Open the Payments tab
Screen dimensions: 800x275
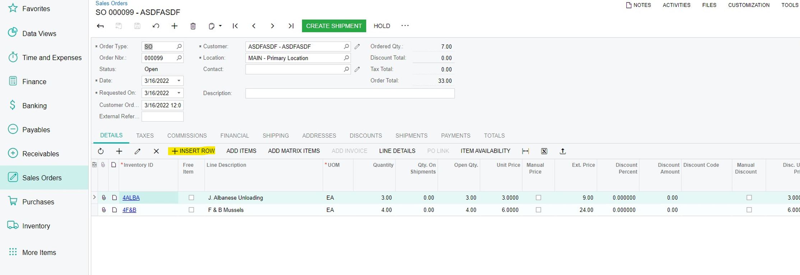coord(456,136)
